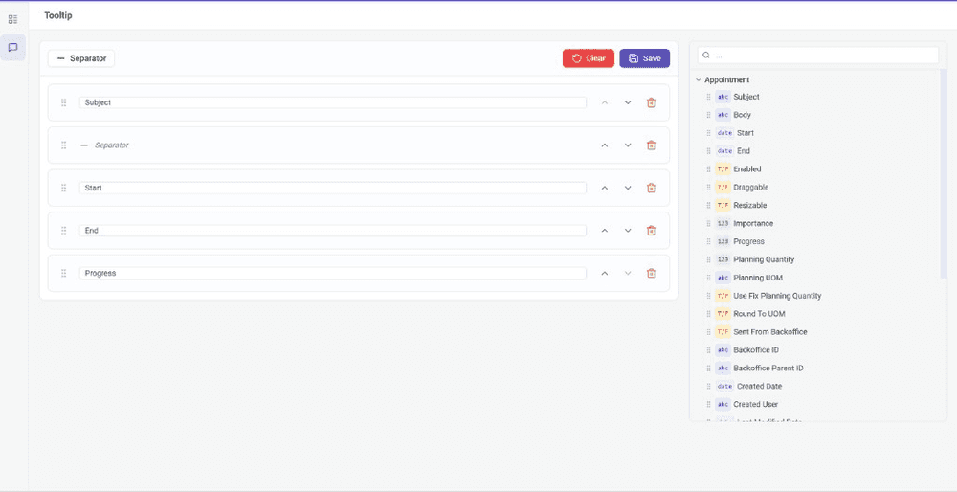Delete the End row
The width and height of the screenshot is (957, 492).
pos(651,231)
